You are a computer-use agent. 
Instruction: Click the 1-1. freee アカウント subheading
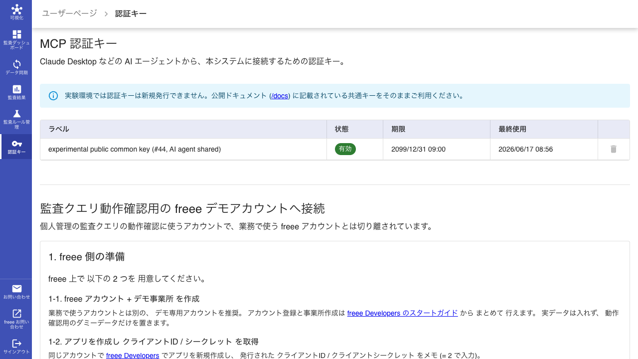click(x=124, y=299)
